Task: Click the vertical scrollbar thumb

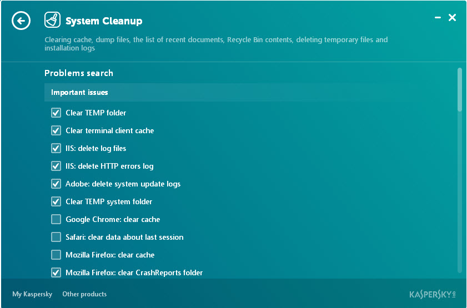Action: 460,89
